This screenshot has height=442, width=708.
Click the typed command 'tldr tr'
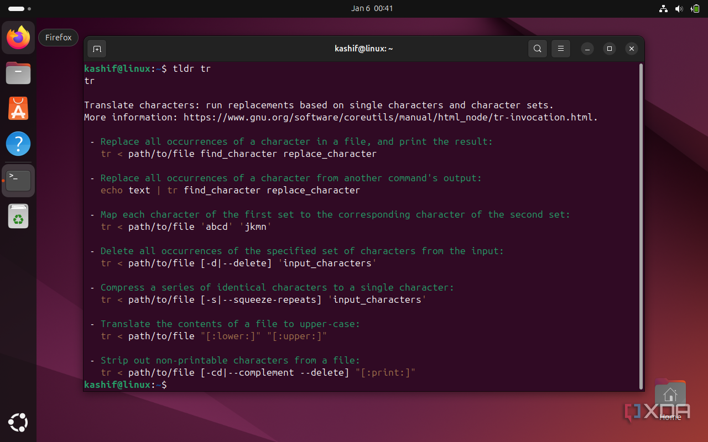point(191,69)
